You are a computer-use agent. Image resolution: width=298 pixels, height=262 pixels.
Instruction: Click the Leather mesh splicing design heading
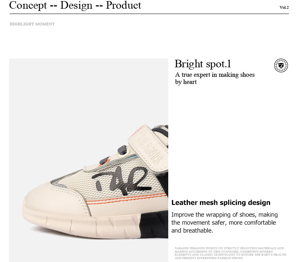pyautogui.click(x=221, y=202)
